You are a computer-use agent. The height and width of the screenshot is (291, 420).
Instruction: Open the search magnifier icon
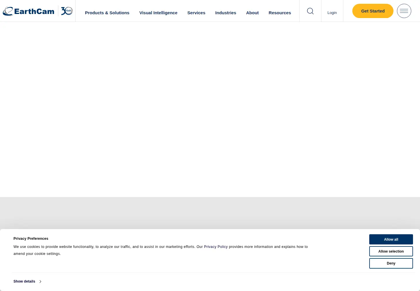(x=310, y=11)
